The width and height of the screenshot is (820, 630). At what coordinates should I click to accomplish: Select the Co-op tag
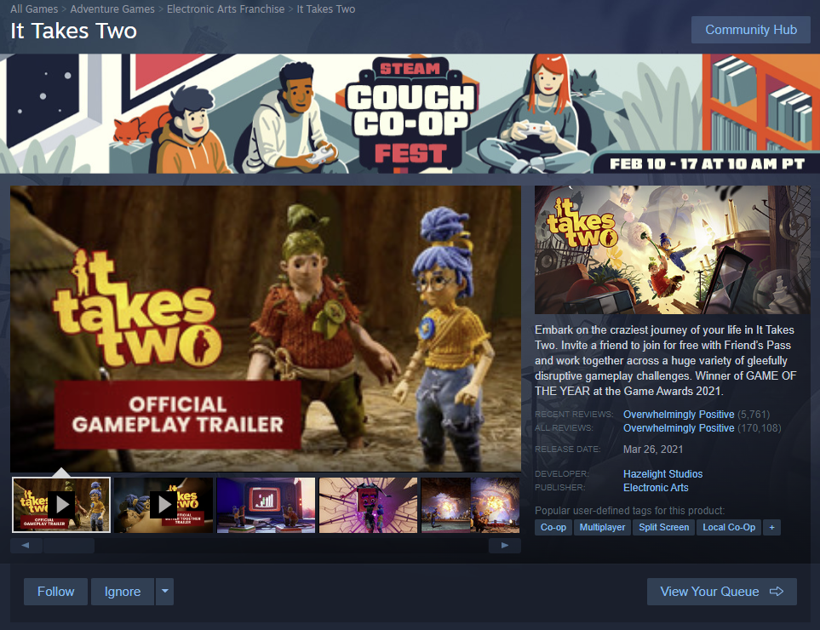[x=553, y=527]
